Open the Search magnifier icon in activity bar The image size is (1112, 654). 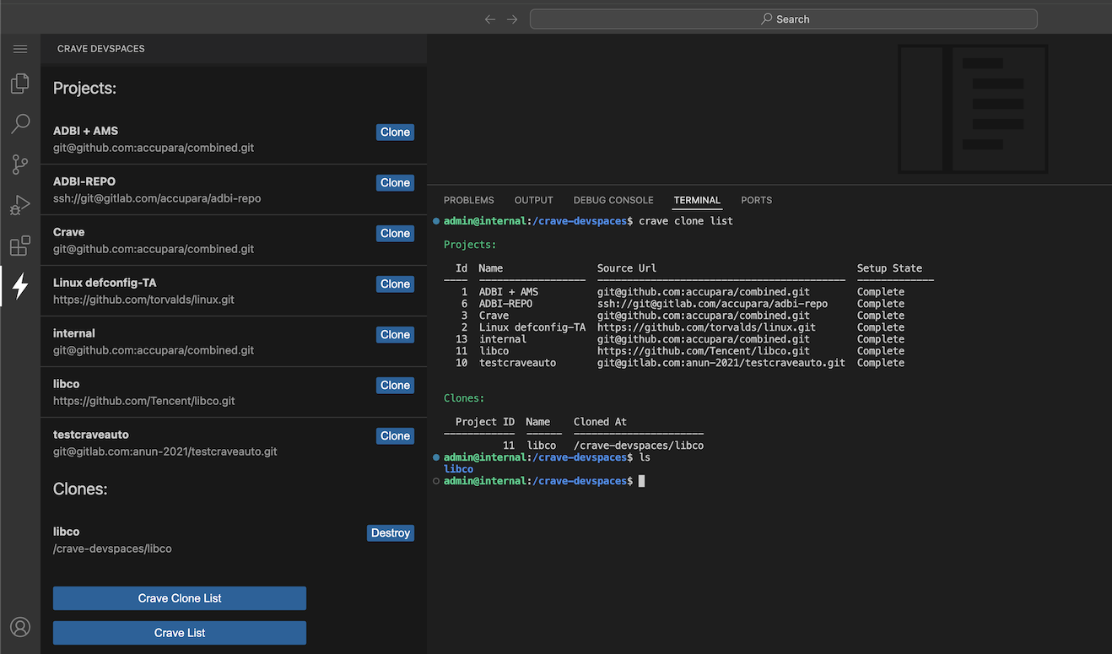pyautogui.click(x=20, y=124)
